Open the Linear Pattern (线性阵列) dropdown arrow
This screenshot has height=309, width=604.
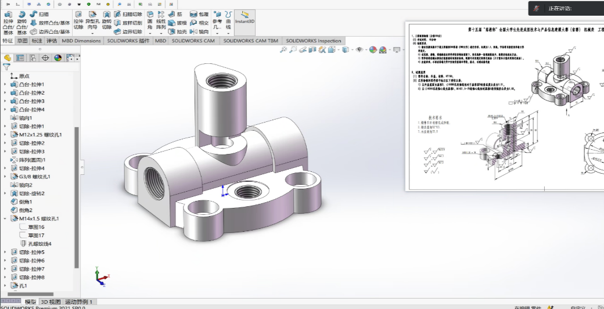click(x=161, y=33)
